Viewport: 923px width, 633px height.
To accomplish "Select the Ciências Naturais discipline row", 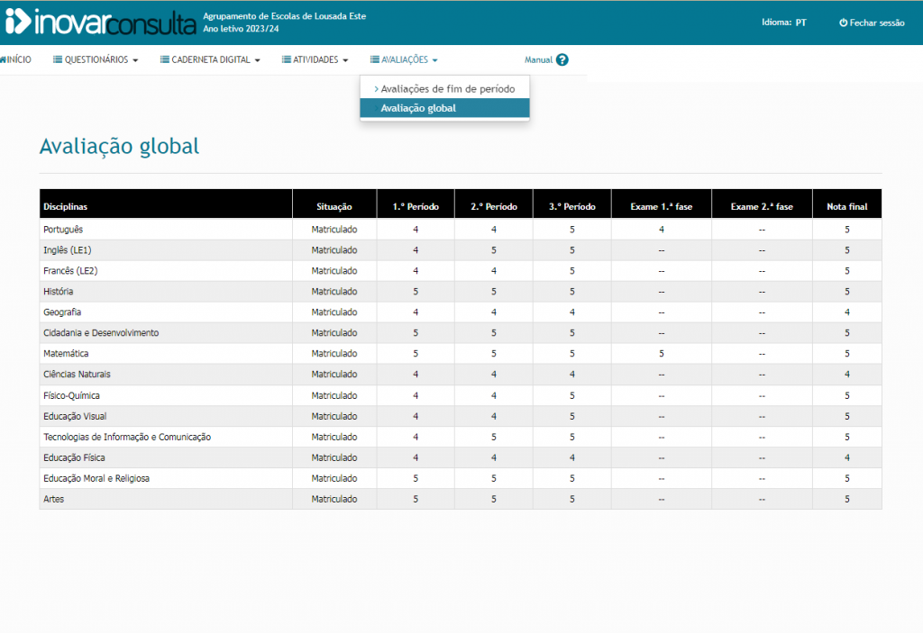I will pyautogui.click(x=461, y=375).
